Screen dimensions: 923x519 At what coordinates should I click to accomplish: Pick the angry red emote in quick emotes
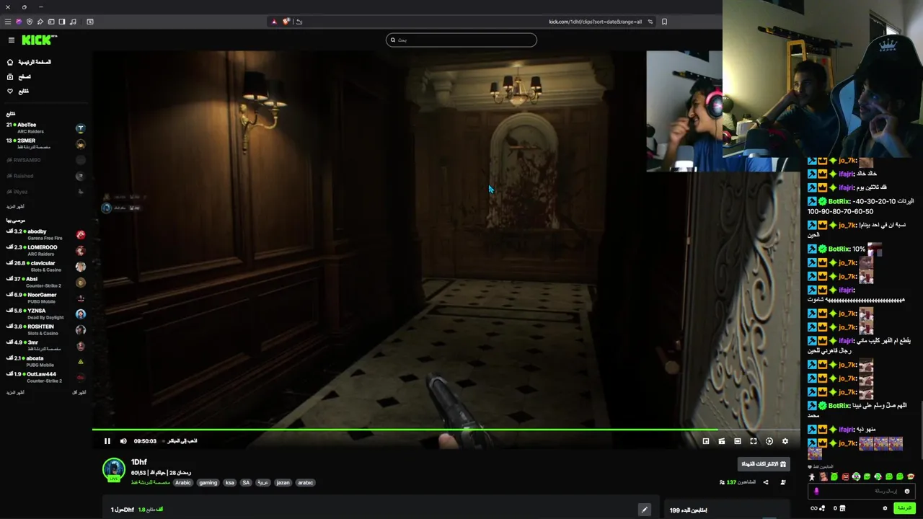pos(845,476)
